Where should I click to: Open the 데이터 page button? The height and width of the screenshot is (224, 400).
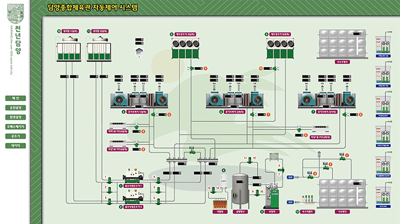(16, 145)
